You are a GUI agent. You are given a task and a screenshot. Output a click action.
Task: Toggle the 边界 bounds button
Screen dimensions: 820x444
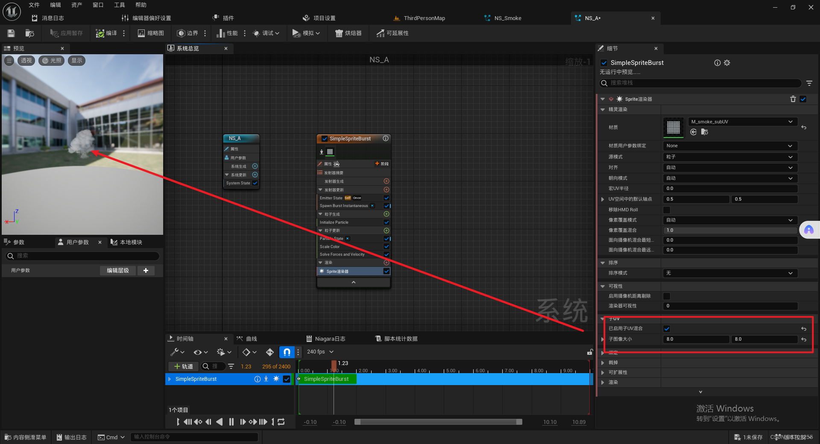(x=188, y=33)
